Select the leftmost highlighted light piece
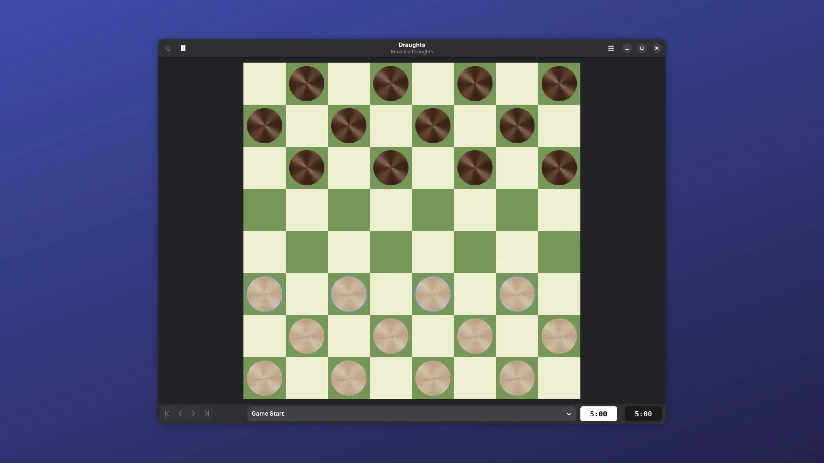Image resolution: width=824 pixels, height=463 pixels. [264, 294]
